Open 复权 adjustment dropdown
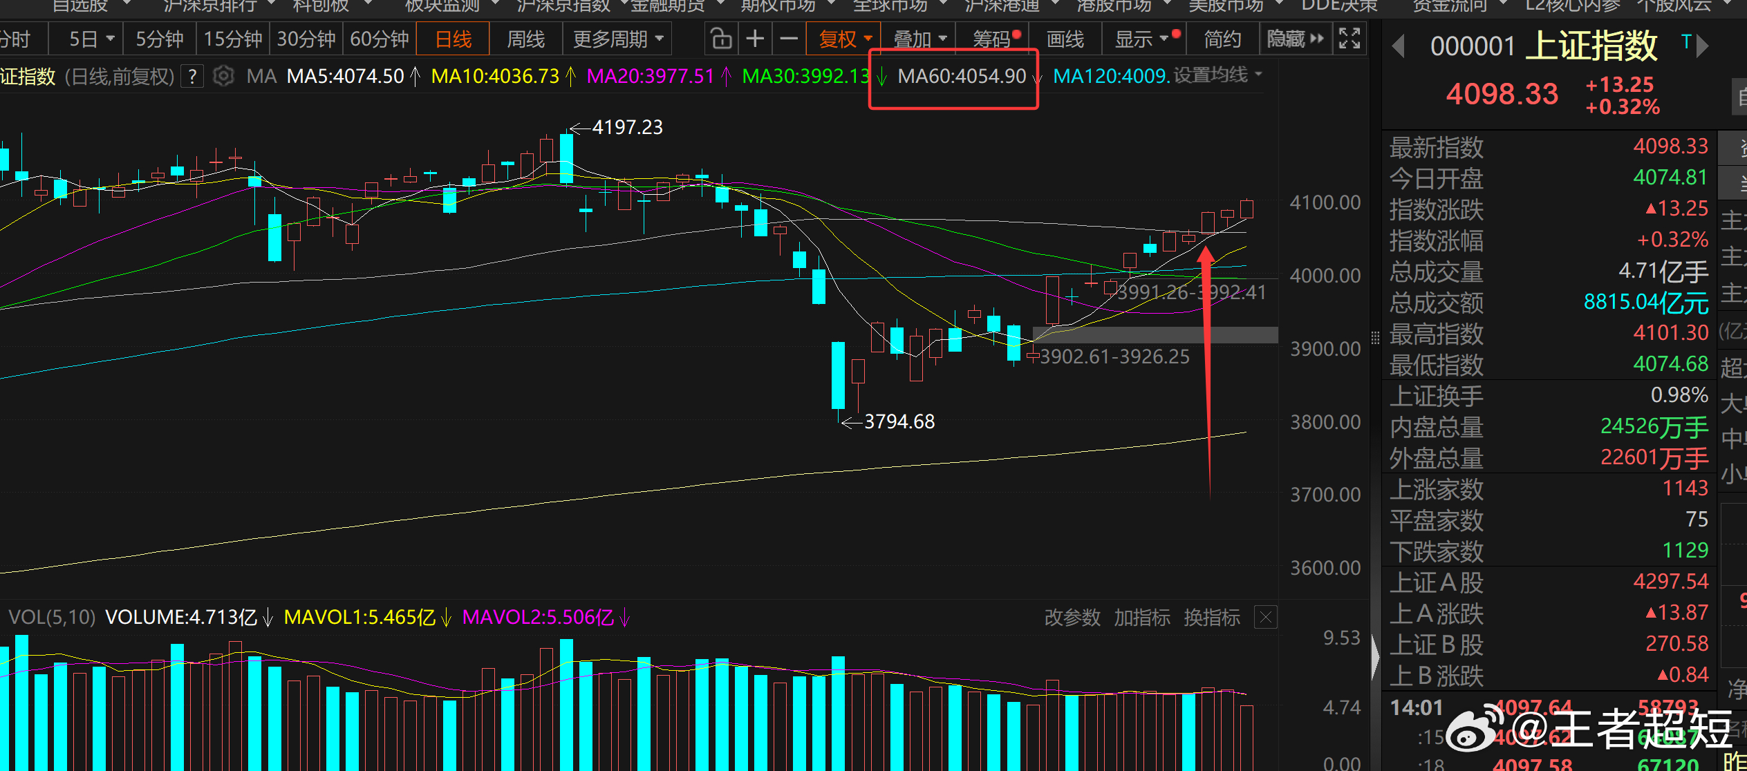 pyautogui.click(x=844, y=39)
